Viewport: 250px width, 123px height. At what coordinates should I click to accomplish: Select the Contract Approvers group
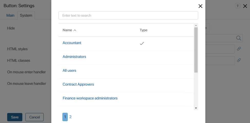(78, 84)
